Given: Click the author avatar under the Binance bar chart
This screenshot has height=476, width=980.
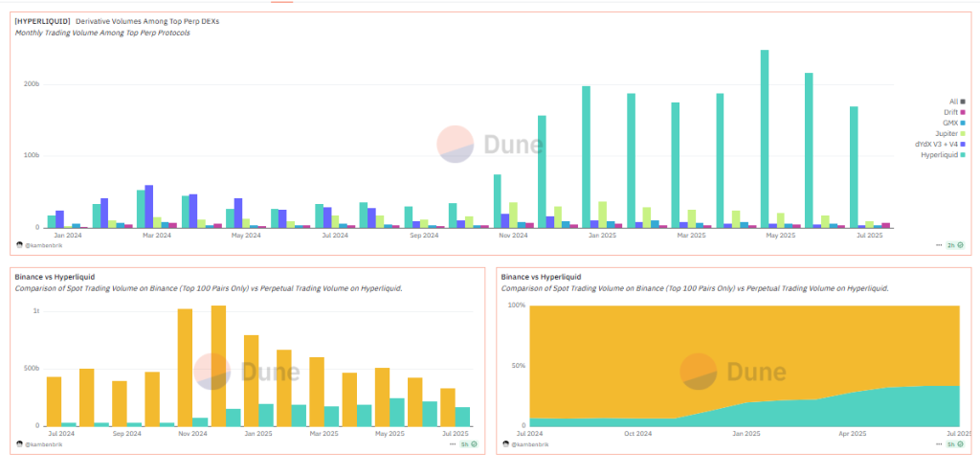Looking at the screenshot, I should (x=19, y=444).
